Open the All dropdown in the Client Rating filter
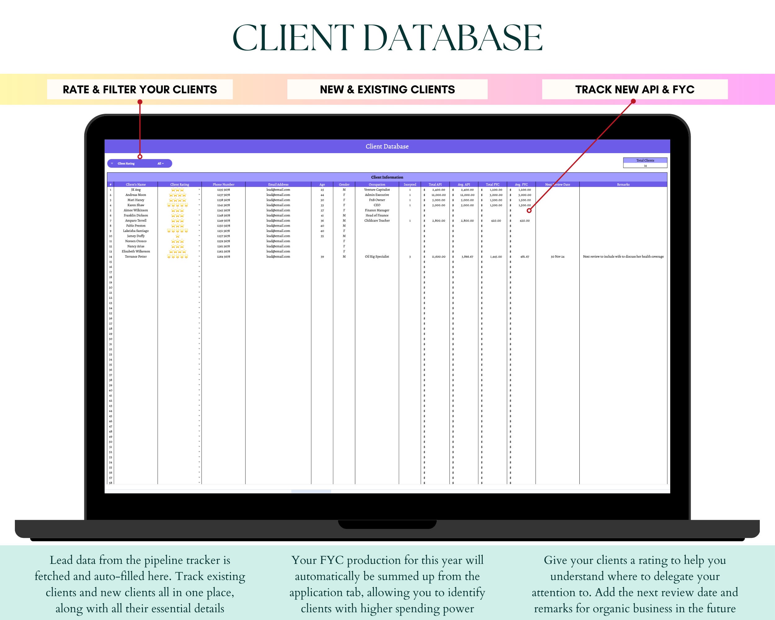Image resolution: width=775 pixels, height=620 pixels. point(160,164)
